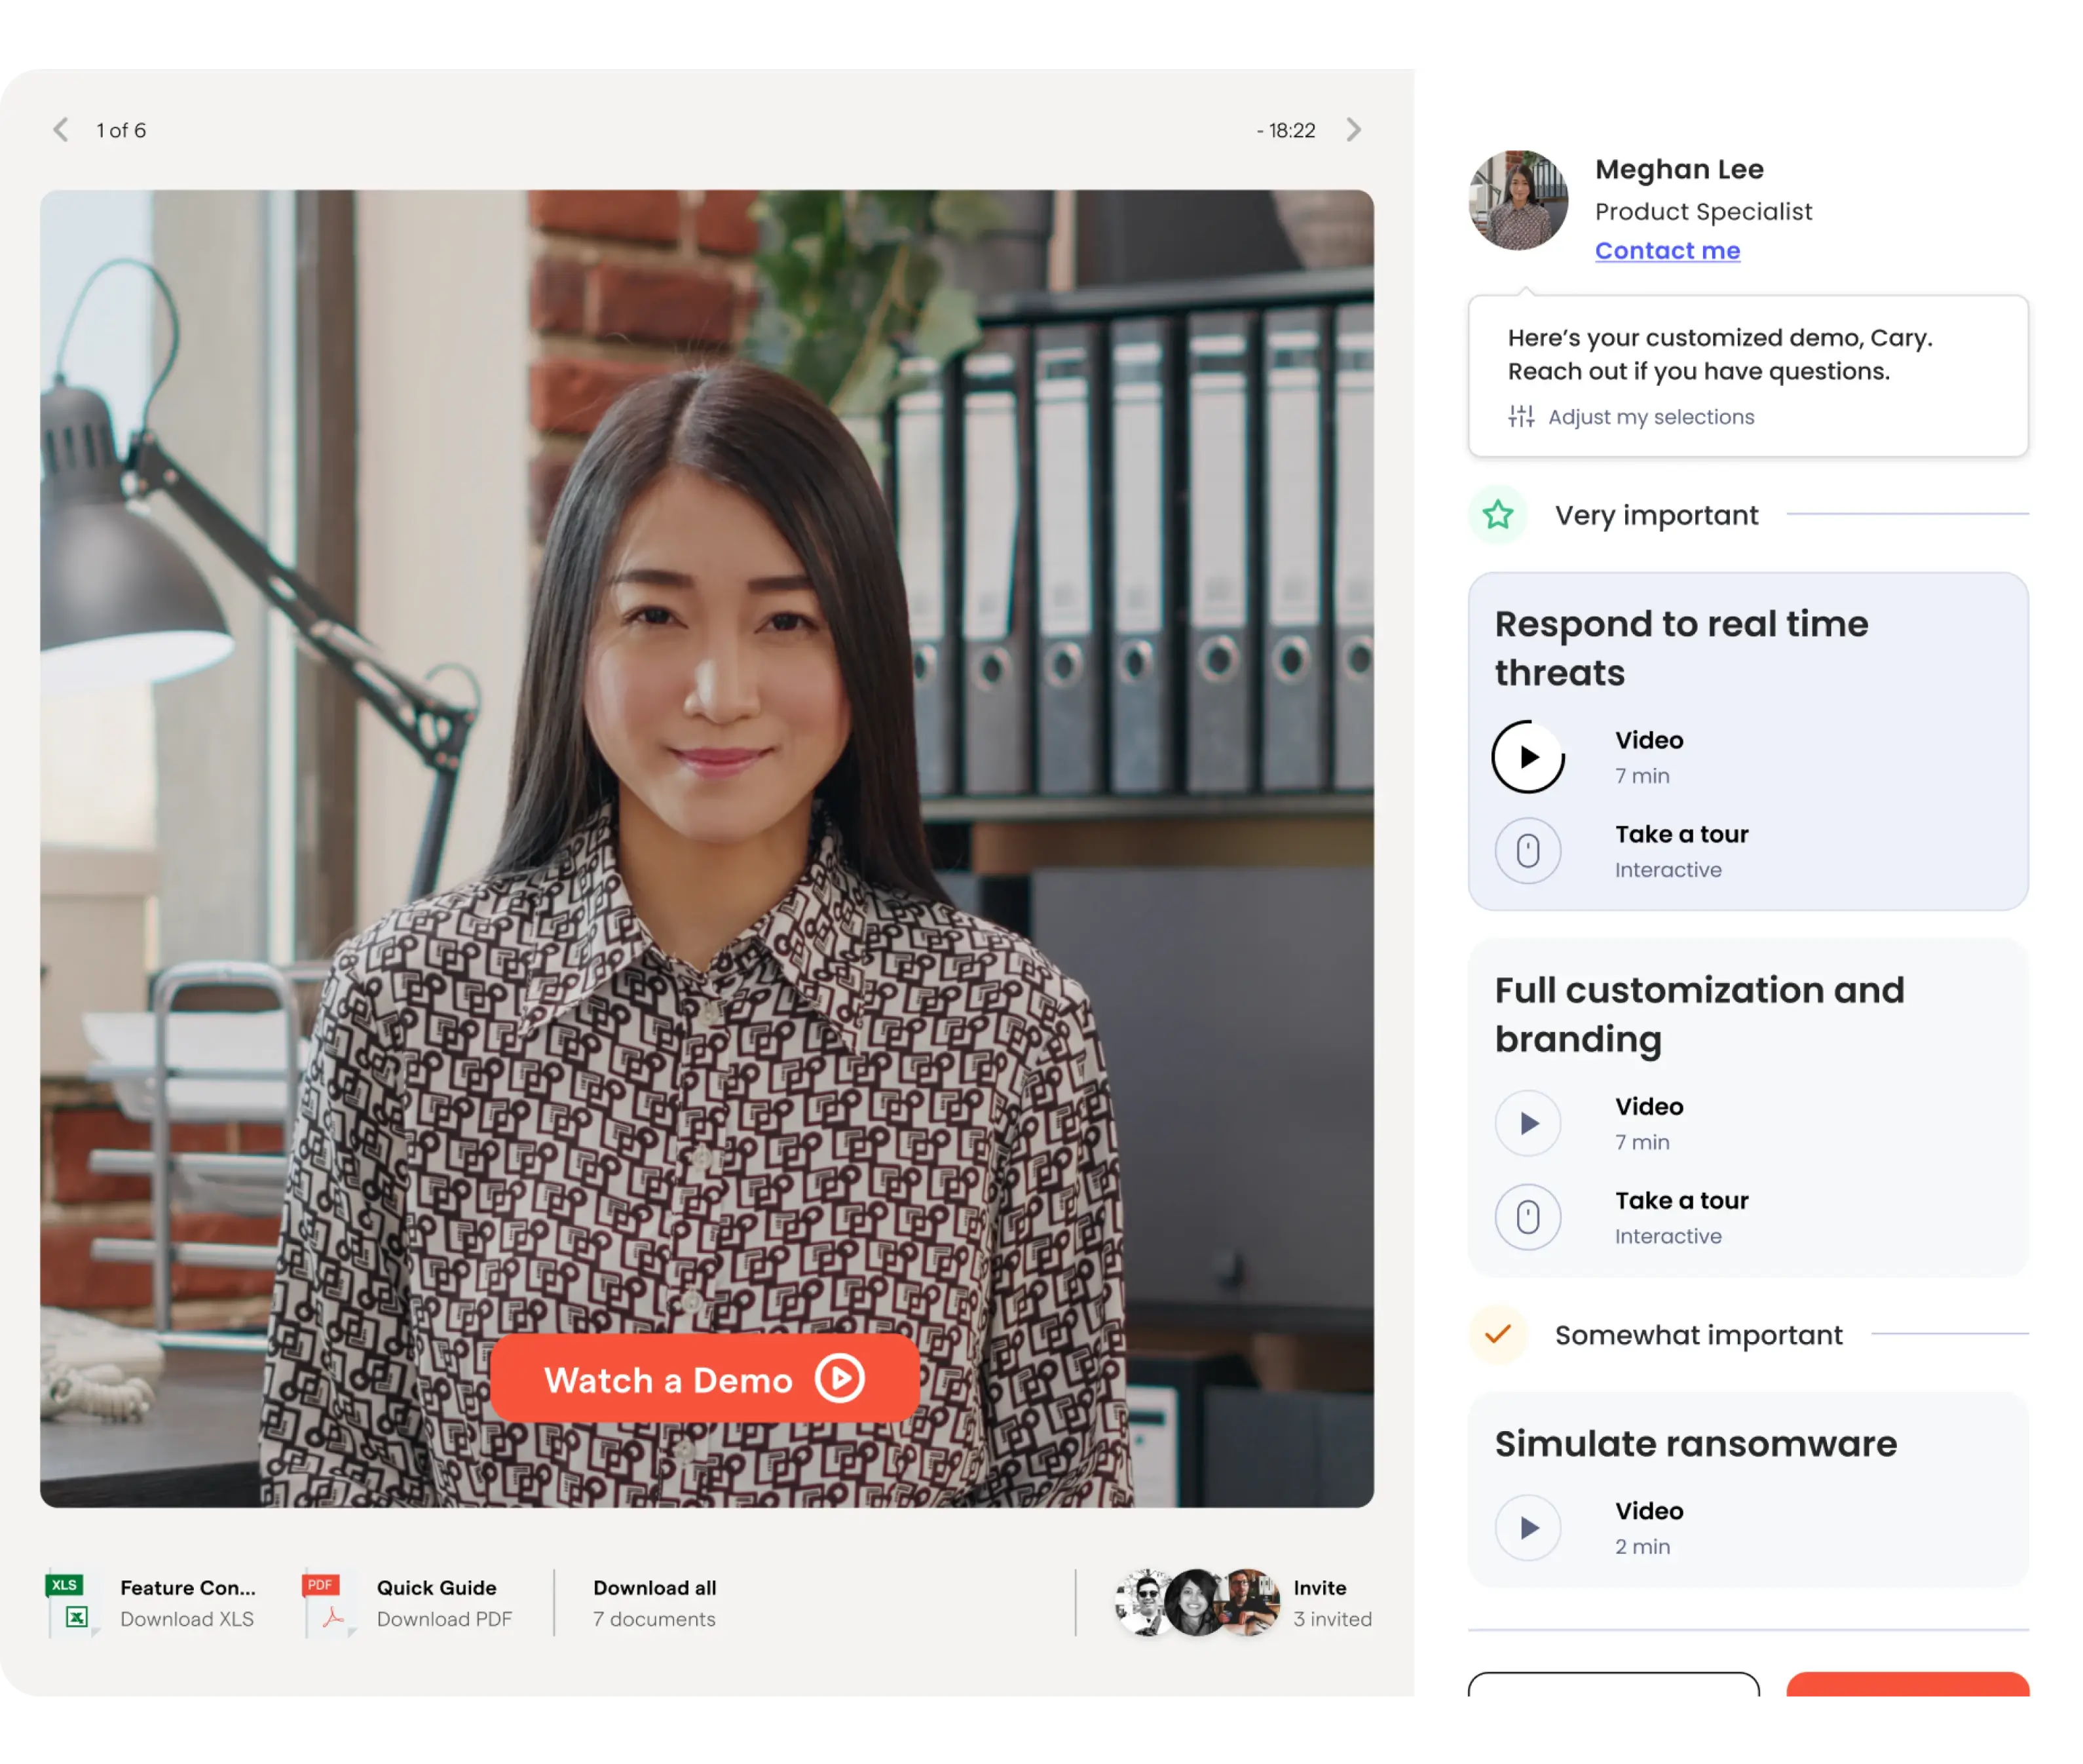Play the Simulate ransomware video
Image resolution: width=2083 pixels, height=1764 pixels.
point(1528,1527)
